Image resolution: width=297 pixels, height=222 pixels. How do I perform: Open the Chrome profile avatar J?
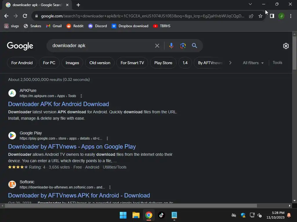281,16
